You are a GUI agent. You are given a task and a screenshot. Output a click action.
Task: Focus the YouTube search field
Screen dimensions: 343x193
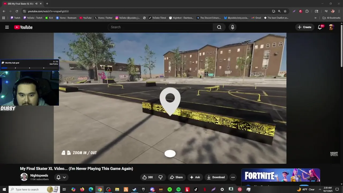pyautogui.click(x=160, y=27)
